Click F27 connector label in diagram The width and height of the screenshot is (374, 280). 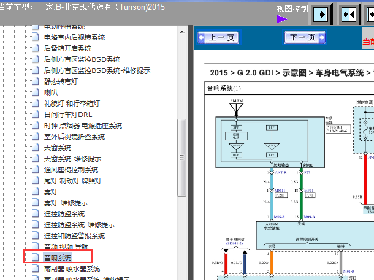pyautogui.click(x=307, y=172)
